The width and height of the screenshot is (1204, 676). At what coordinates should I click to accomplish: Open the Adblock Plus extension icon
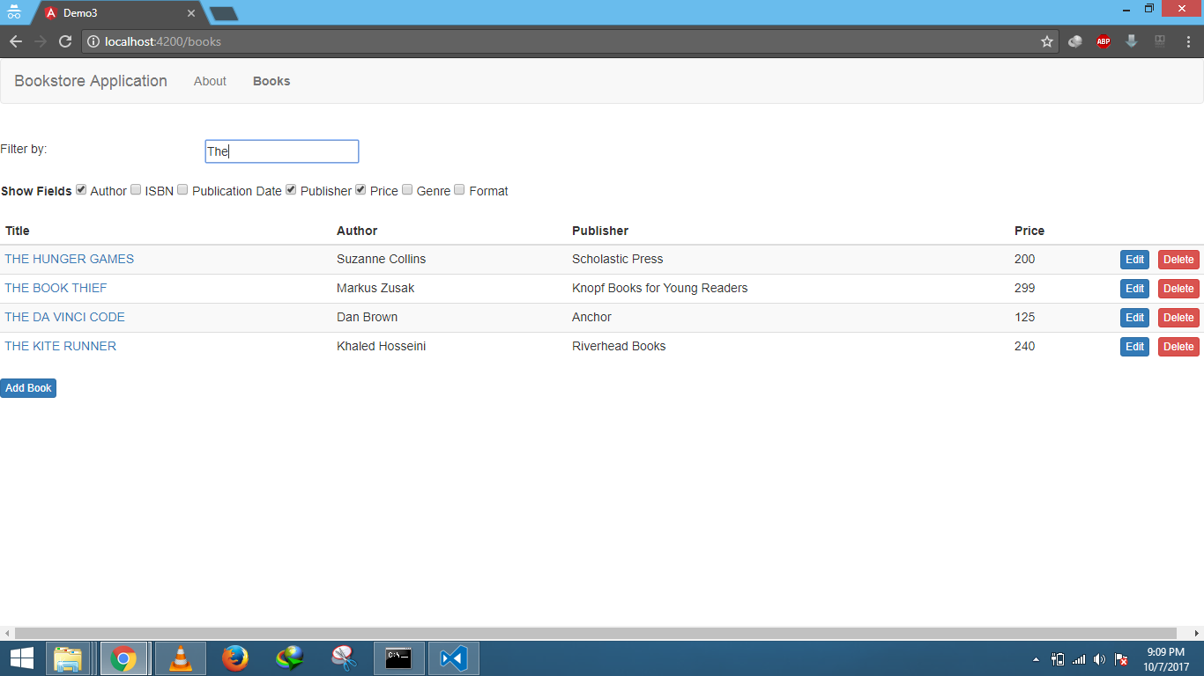coord(1104,41)
